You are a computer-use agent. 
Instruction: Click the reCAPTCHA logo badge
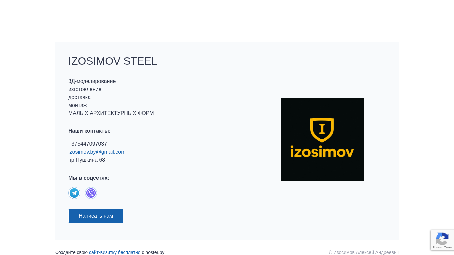pos(442,239)
